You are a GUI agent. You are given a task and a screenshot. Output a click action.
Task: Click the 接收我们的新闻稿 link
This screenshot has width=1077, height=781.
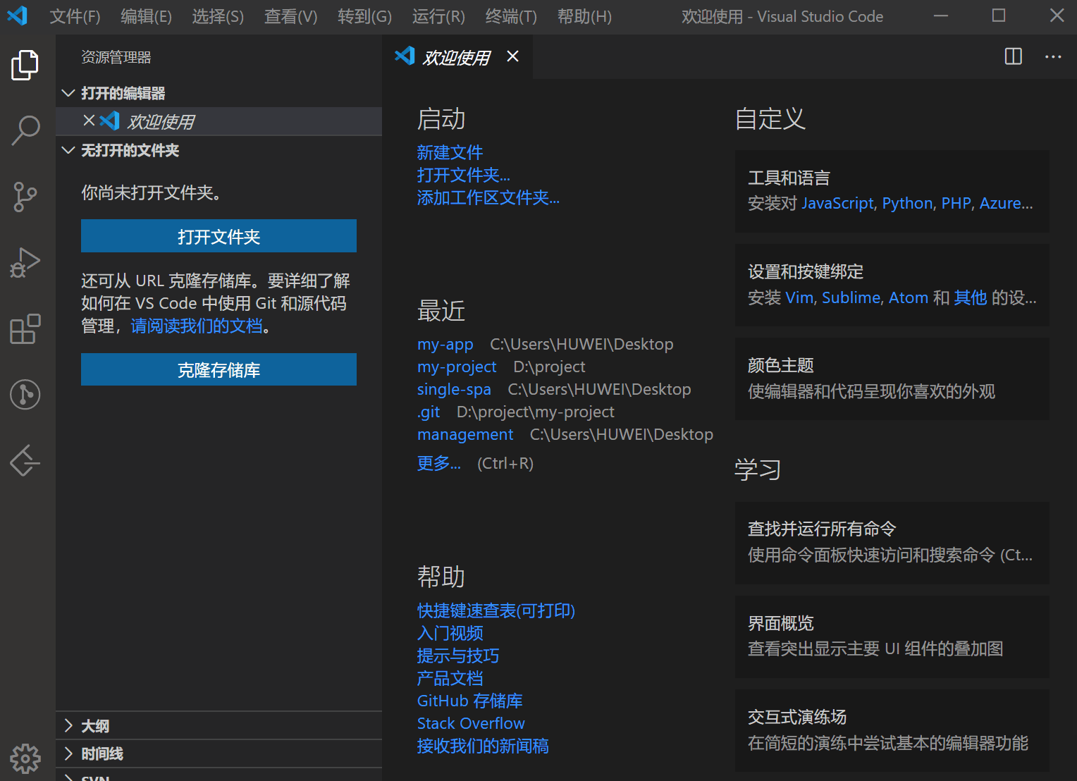[483, 746]
